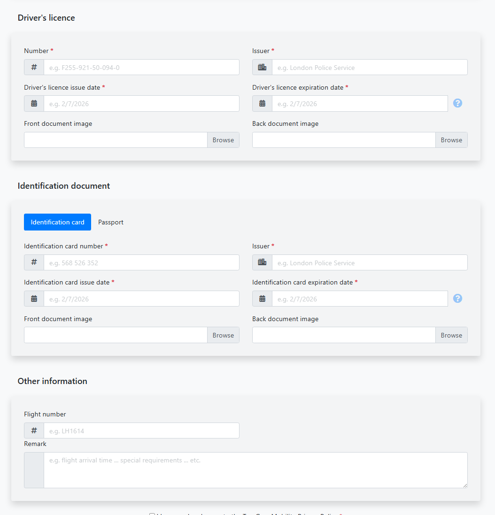Click calendar icon for identification card issue date
495x515 pixels.
point(34,299)
